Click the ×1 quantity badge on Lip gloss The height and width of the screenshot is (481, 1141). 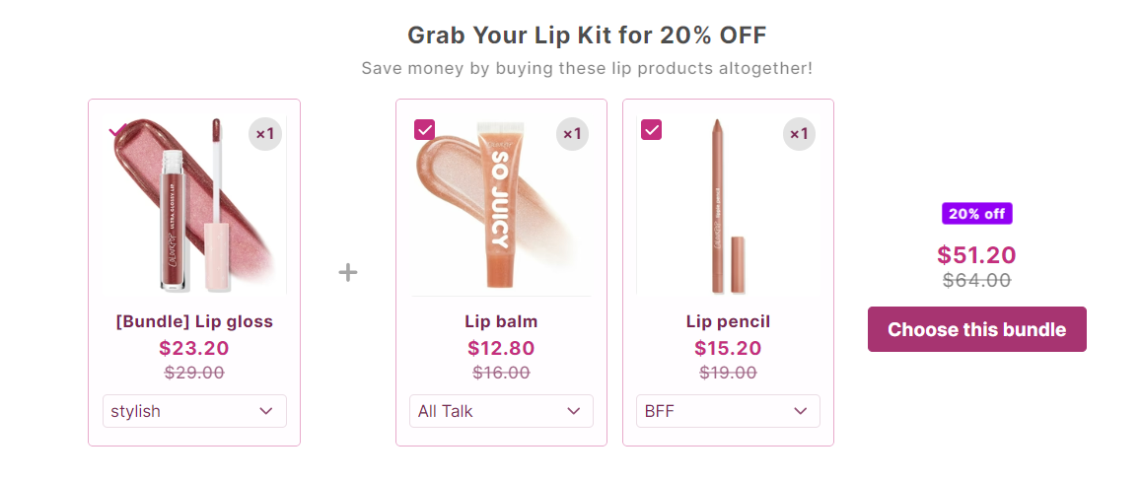[x=265, y=134]
